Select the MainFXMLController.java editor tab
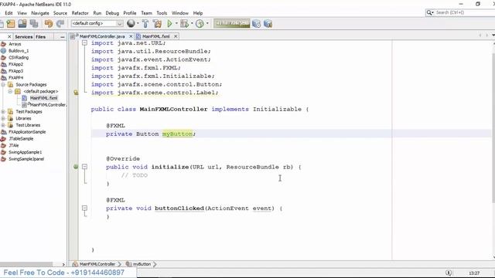The image size is (495, 278). (x=102, y=36)
